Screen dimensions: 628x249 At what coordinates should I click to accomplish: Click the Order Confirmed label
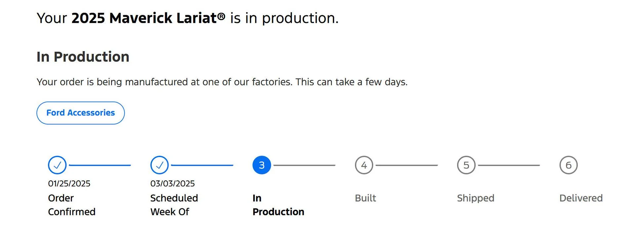click(x=72, y=205)
